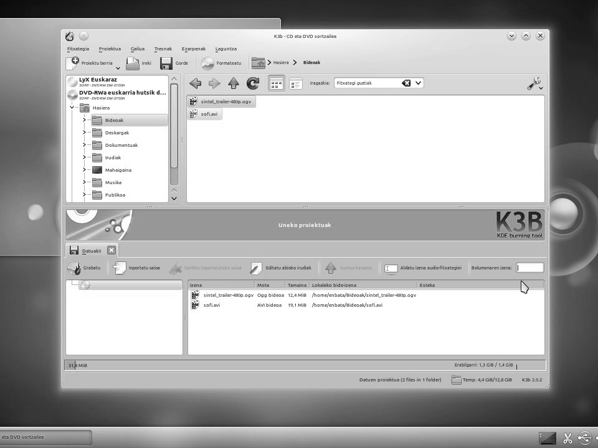Click the Inportatu saioa icon
The height and width of the screenshot is (448, 598).
pyautogui.click(x=120, y=268)
